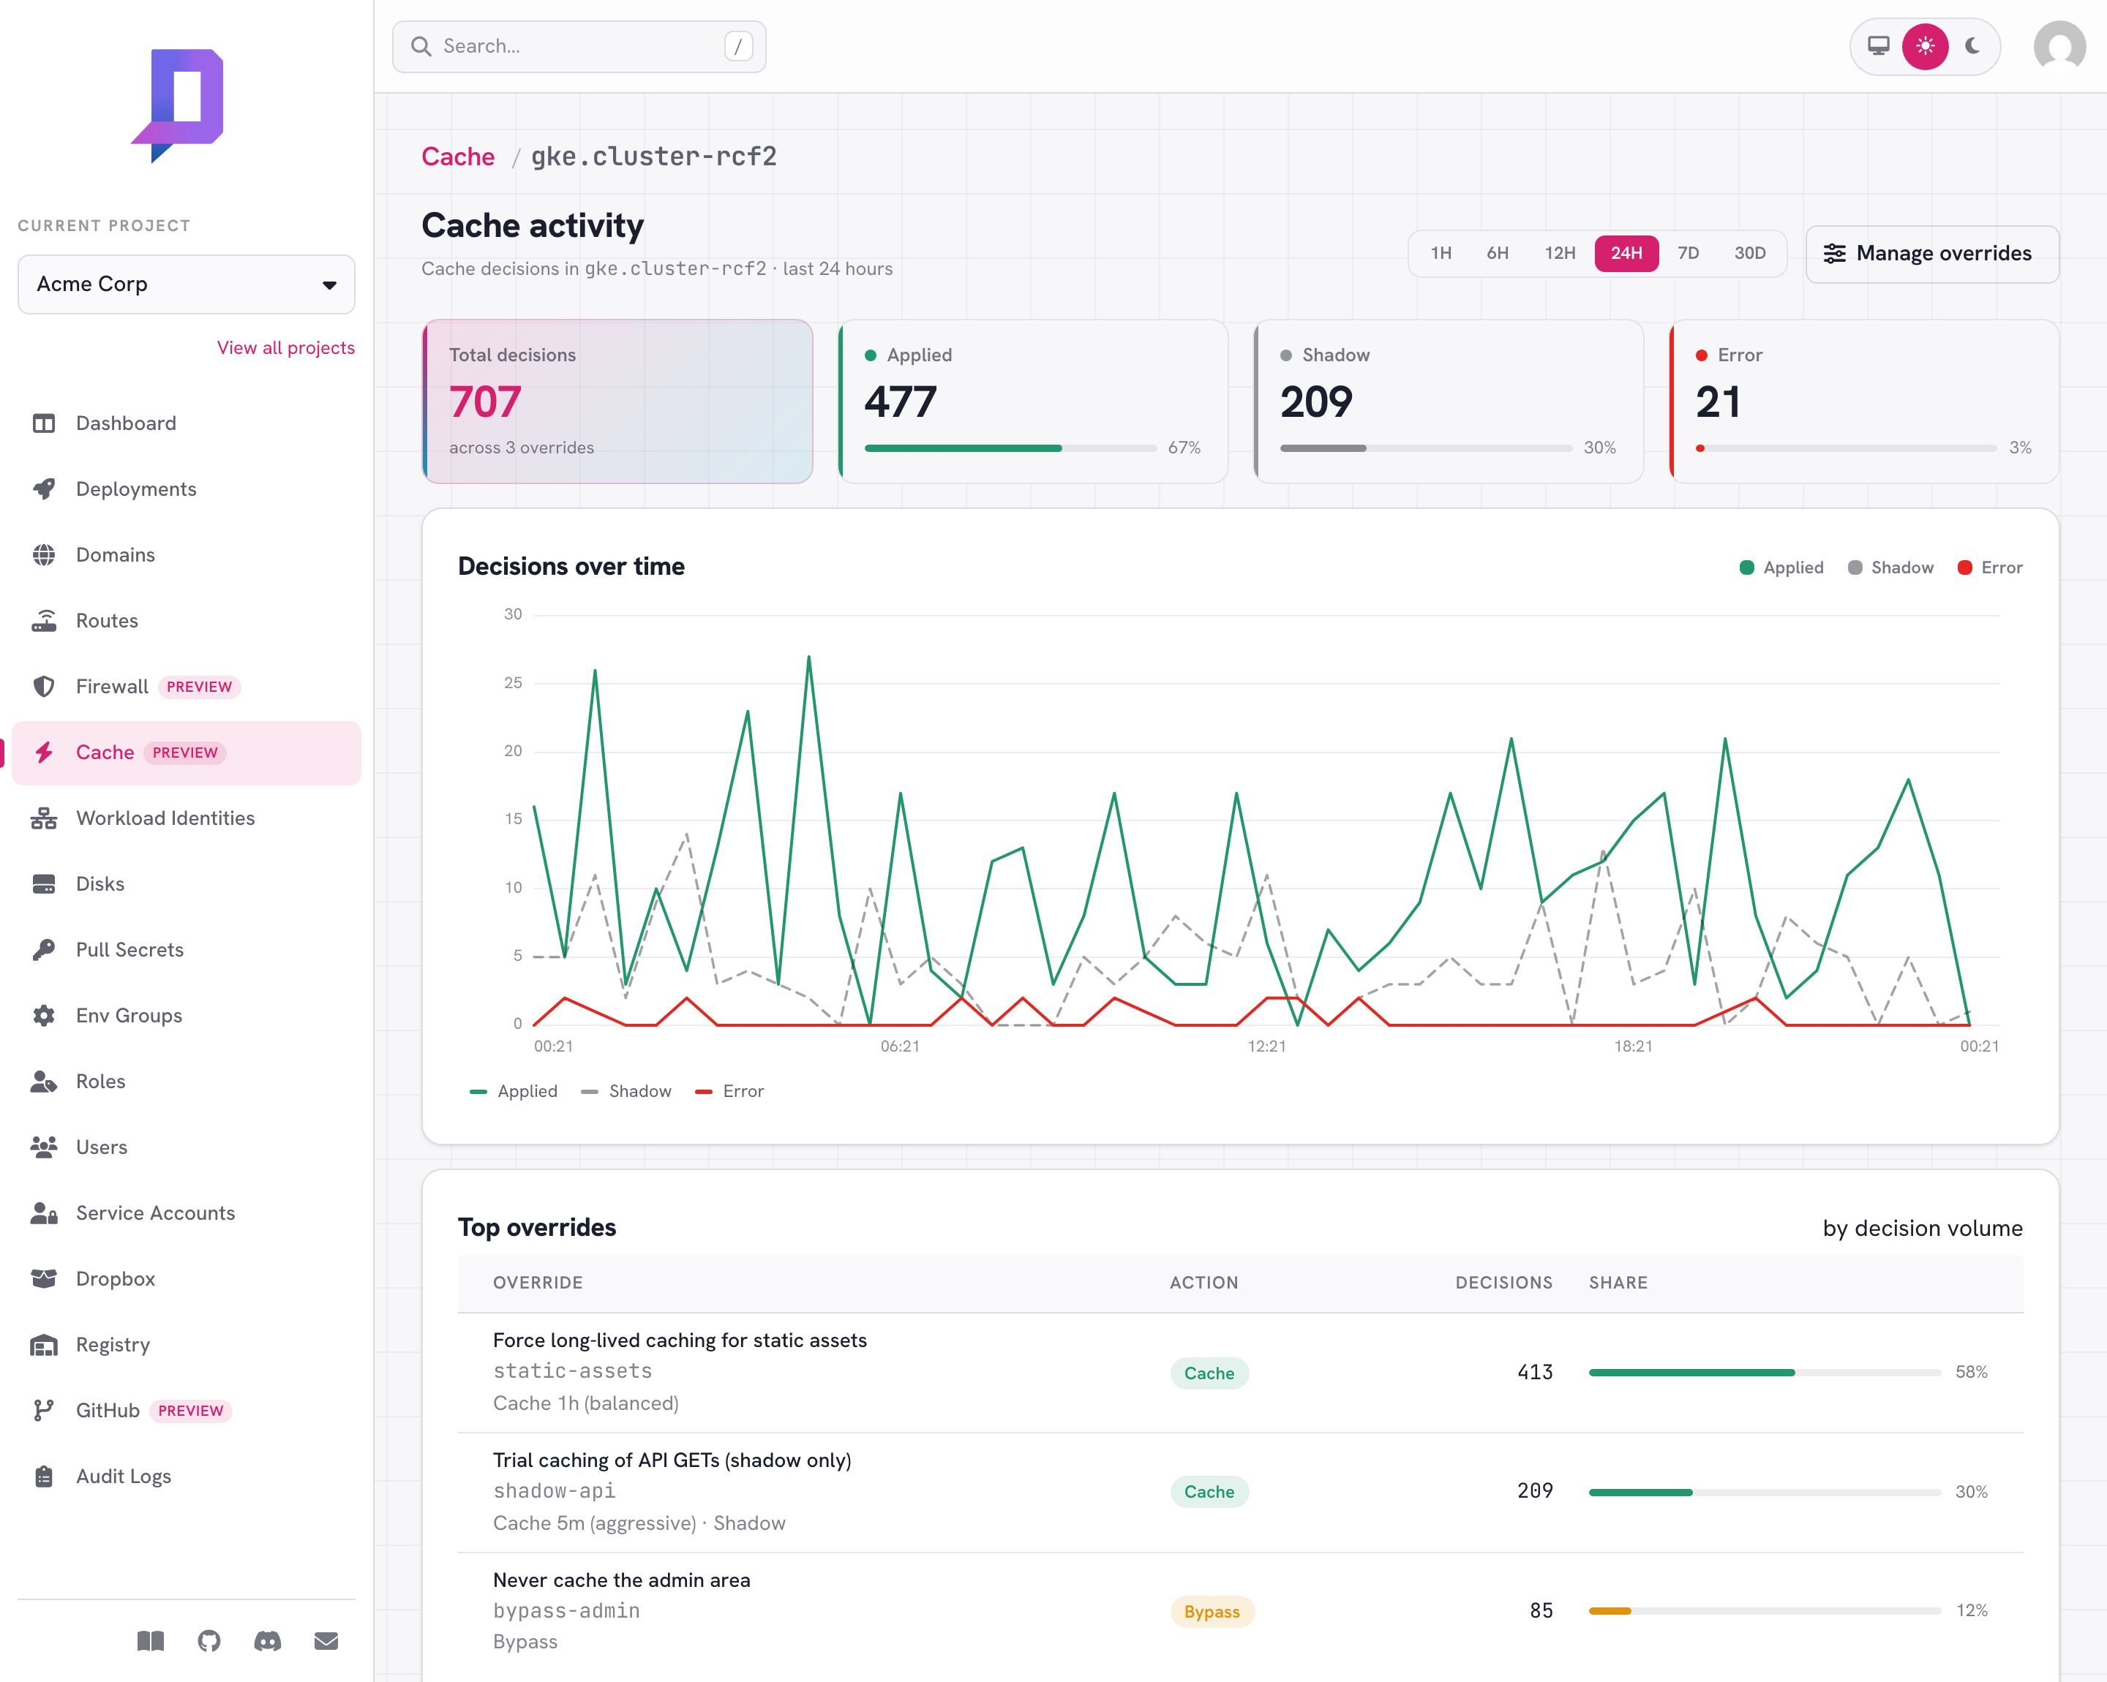Image resolution: width=2107 pixels, height=1682 pixels.
Task: Open the shadow-api override row
Action: click(x=1240, y=1493)
